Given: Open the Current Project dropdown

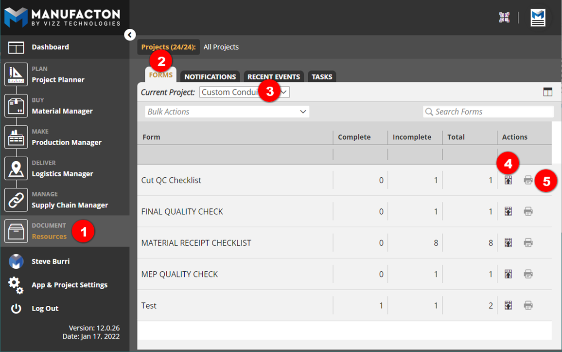Looking at the screenshot, I should [x=244, y=92].
